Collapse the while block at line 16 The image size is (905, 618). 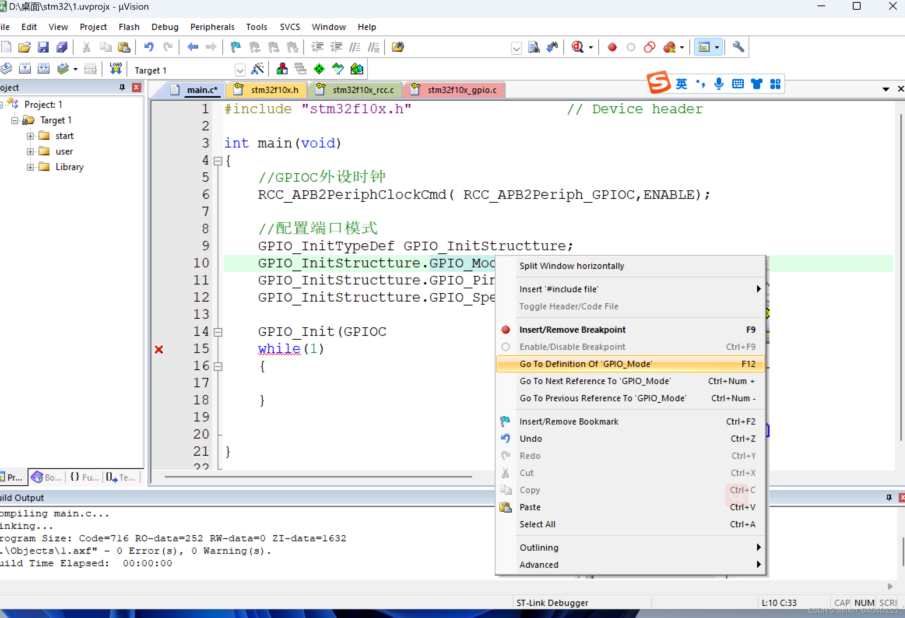218,366
